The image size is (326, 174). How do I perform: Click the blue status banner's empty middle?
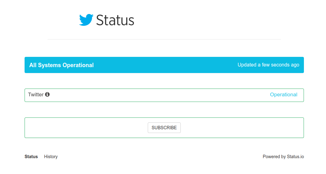click(165, 65)
